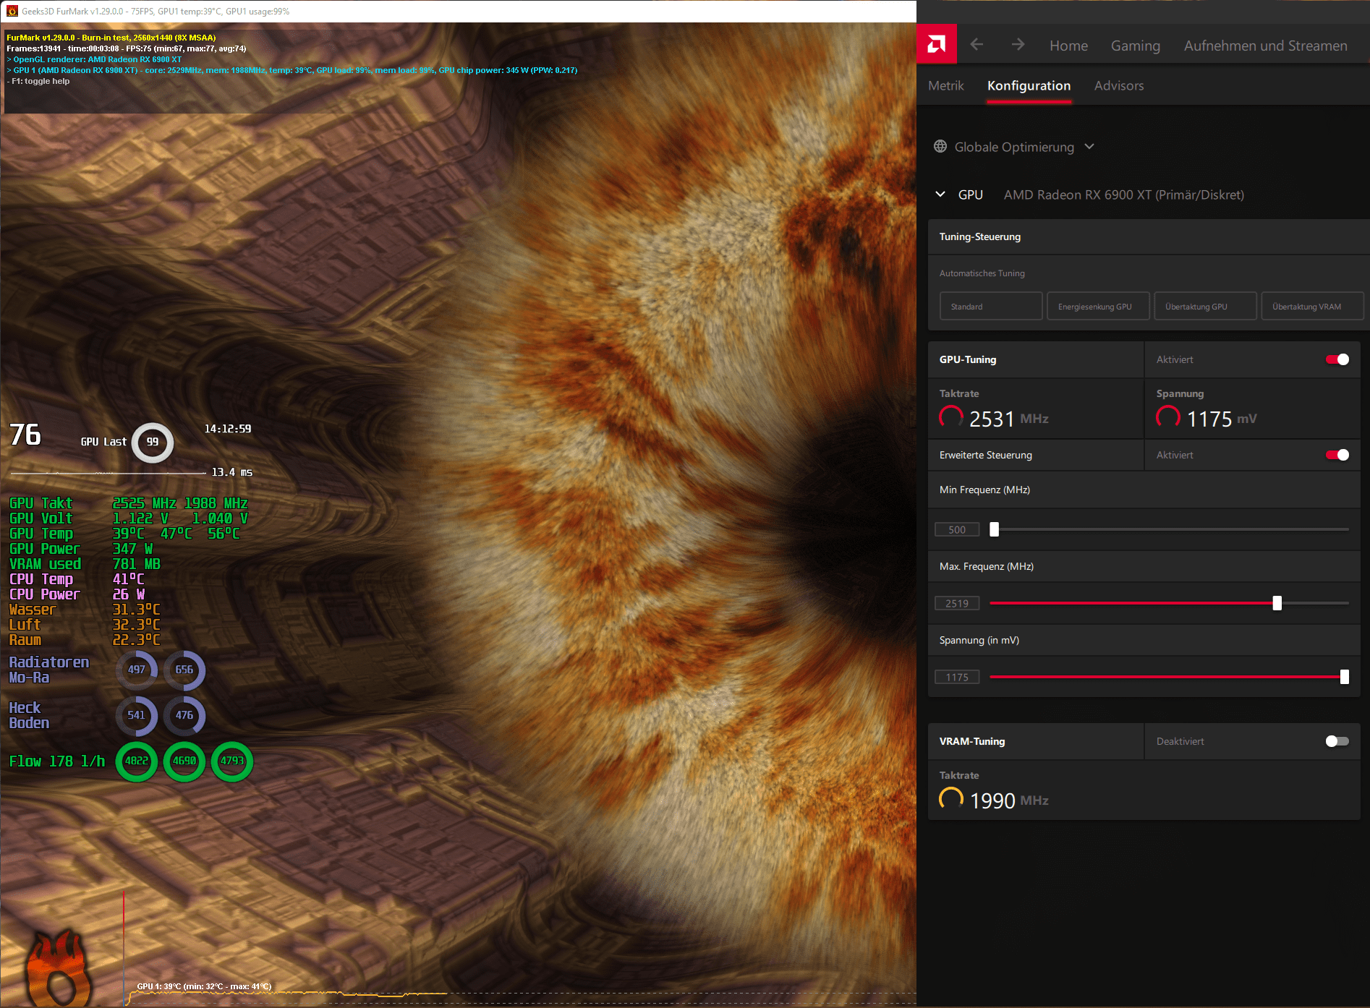Click the Flow 178 l/h reading
Image resolution: width=1370 pixels, height=1008 pixels.
(x=56, y=761)
